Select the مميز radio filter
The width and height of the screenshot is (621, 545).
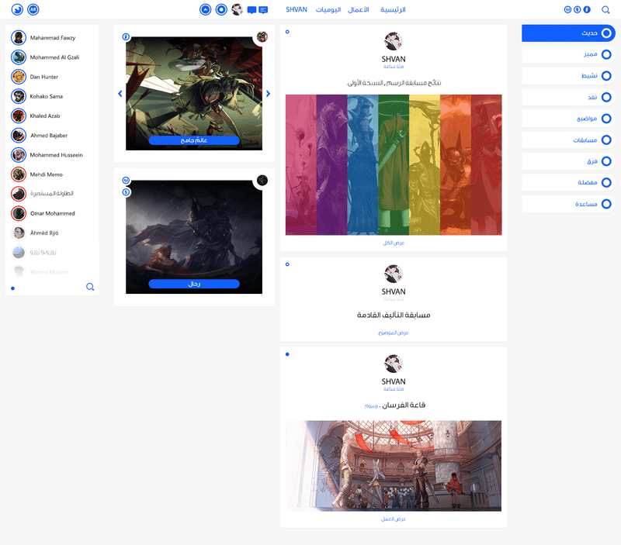point(568,54)
